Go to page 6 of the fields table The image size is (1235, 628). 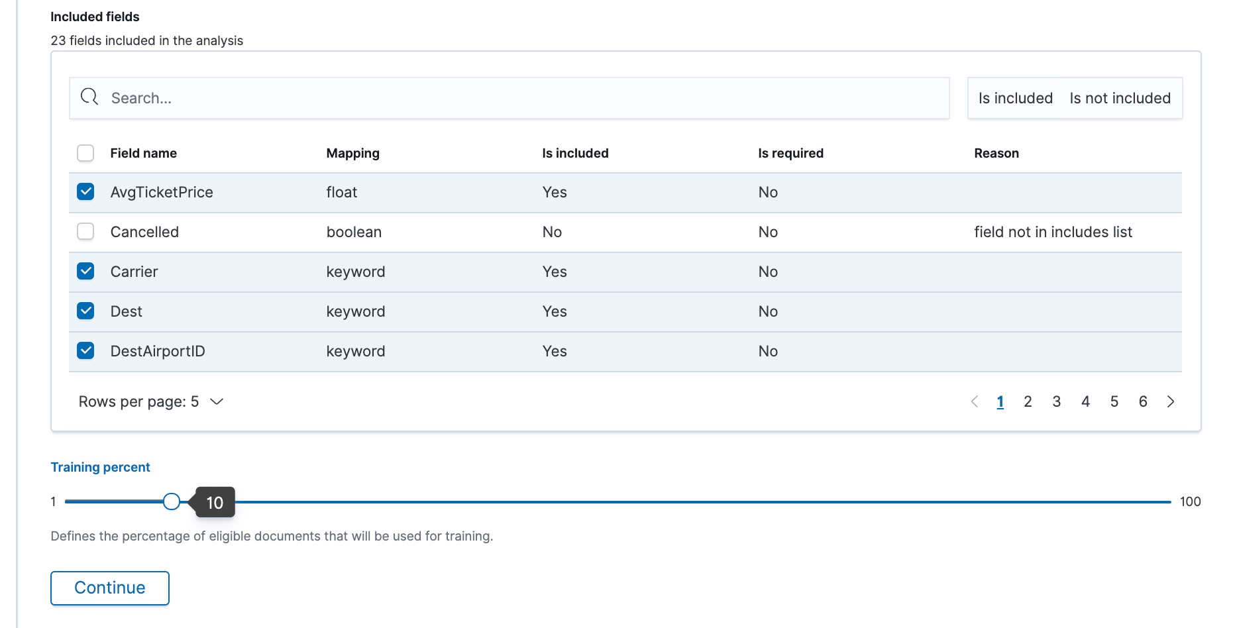pos(1143,401)
